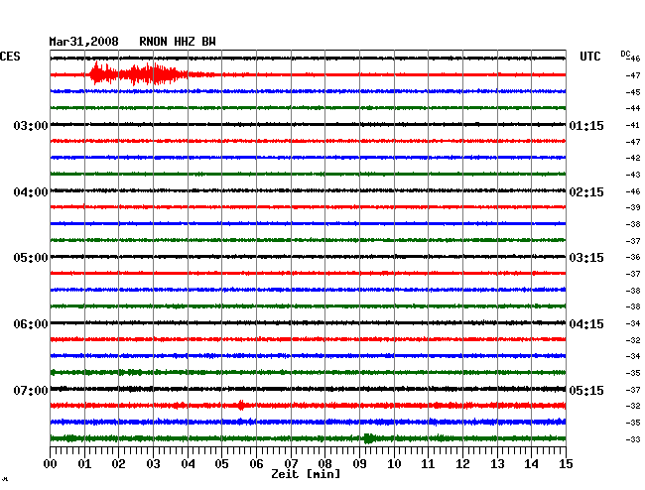Click the DC value -39

[633, 207]
